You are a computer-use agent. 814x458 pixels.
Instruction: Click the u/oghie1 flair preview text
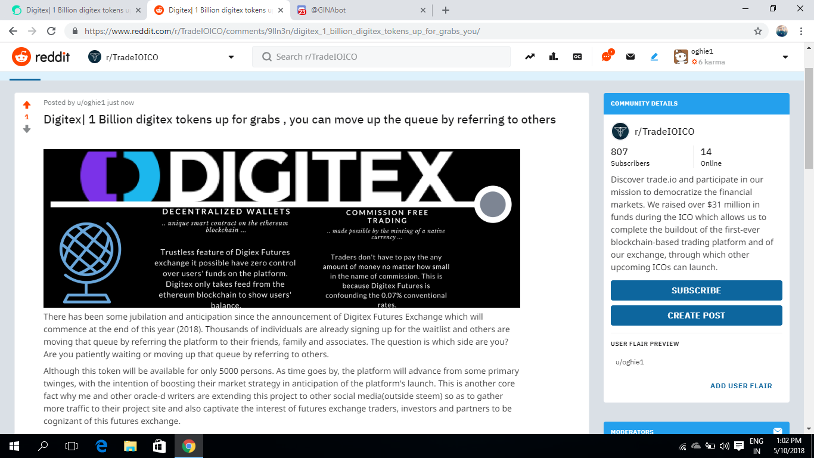click(629, 362)
